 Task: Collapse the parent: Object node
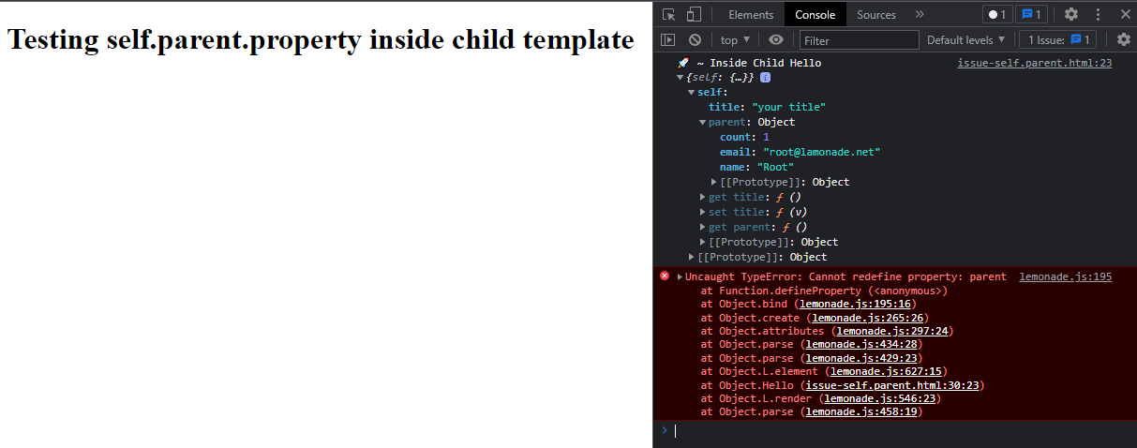point(703,122)
